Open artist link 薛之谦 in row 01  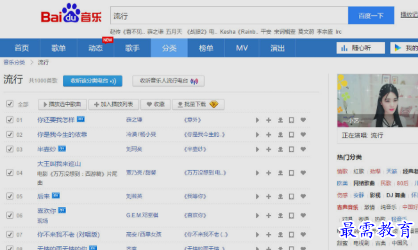tap(134, 120)
